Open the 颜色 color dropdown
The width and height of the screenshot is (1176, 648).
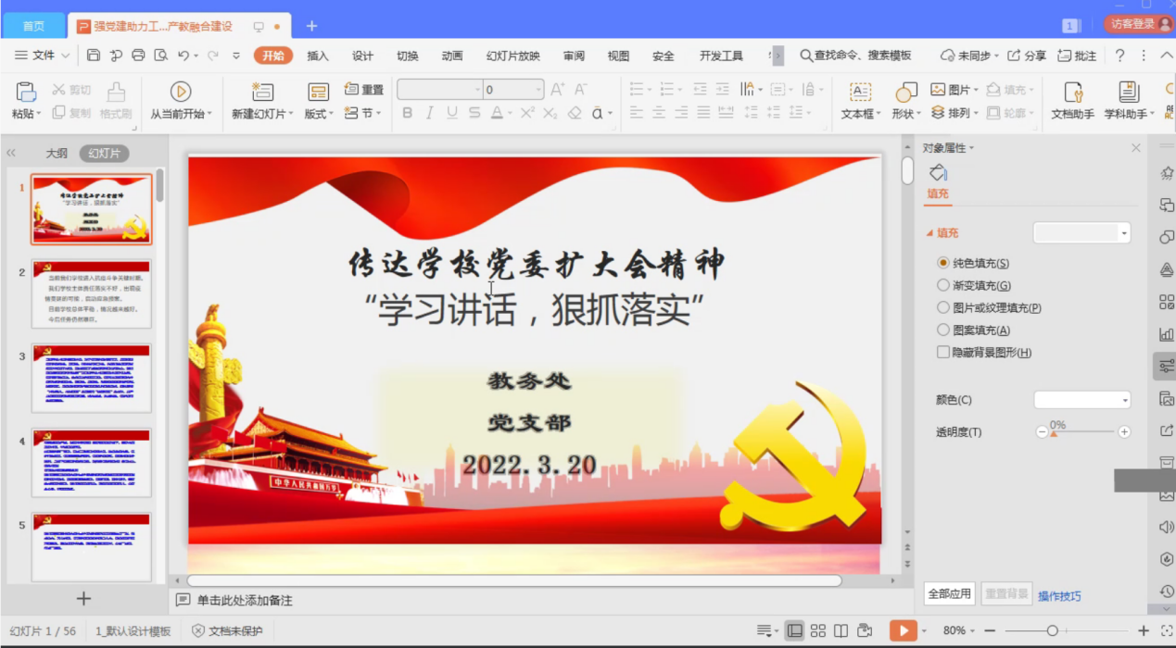pos(1082,400)
